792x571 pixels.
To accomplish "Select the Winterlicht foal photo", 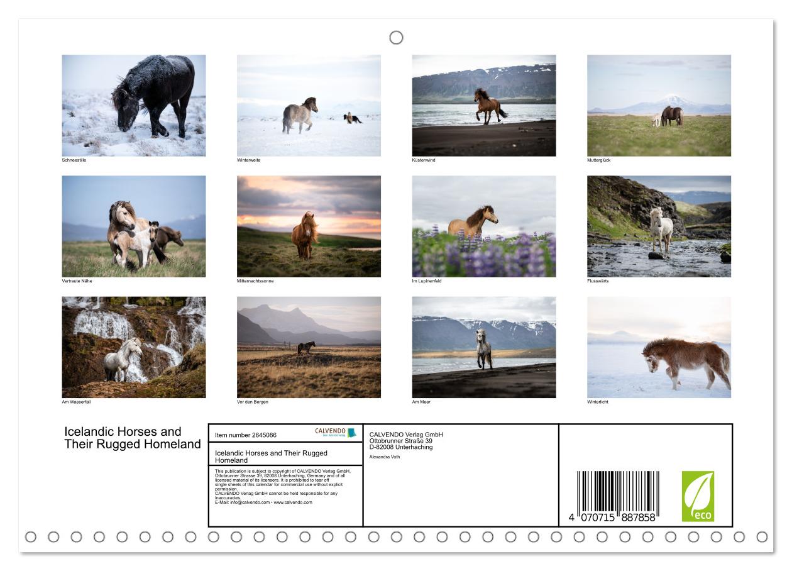I will pos(659,347).
